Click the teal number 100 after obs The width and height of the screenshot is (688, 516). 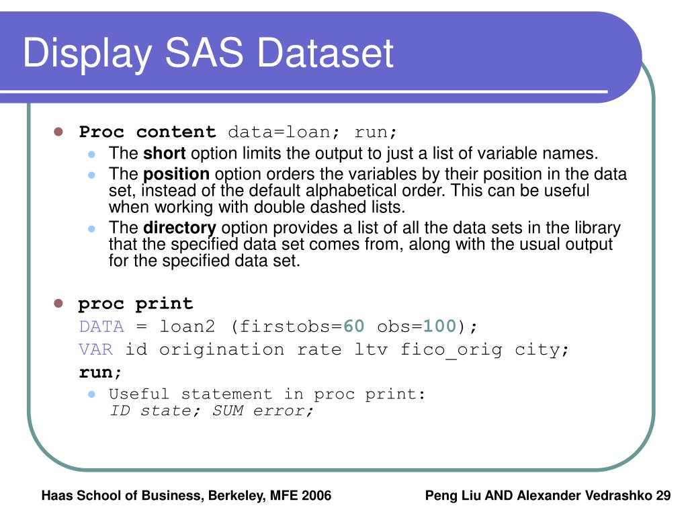439,326
